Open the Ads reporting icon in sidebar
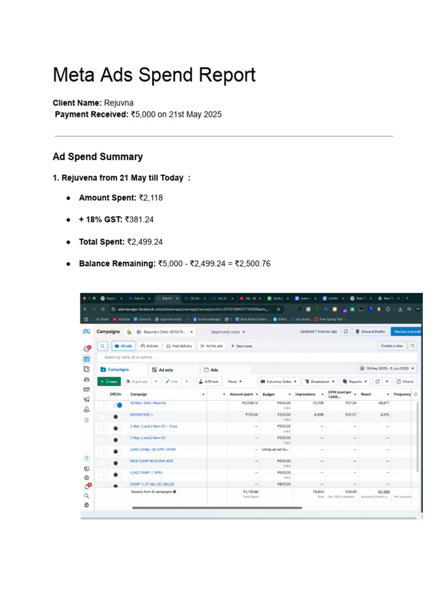This screenshot has height=598, width=448. coord(86,369)
